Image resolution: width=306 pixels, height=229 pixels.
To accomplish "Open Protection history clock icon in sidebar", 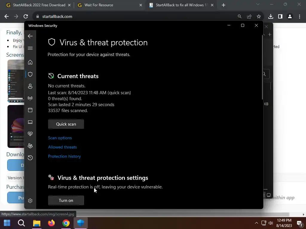I will click(30, 157).
